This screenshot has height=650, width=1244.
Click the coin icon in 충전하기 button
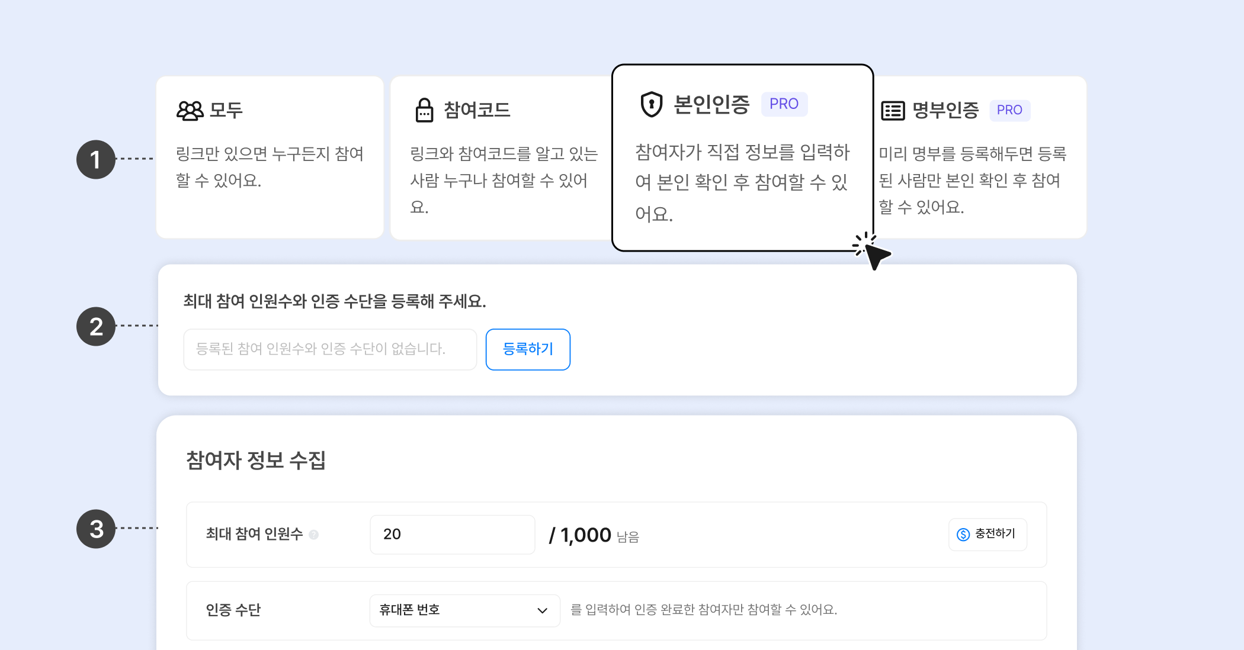pyautogui.click(x=963, y=535)
